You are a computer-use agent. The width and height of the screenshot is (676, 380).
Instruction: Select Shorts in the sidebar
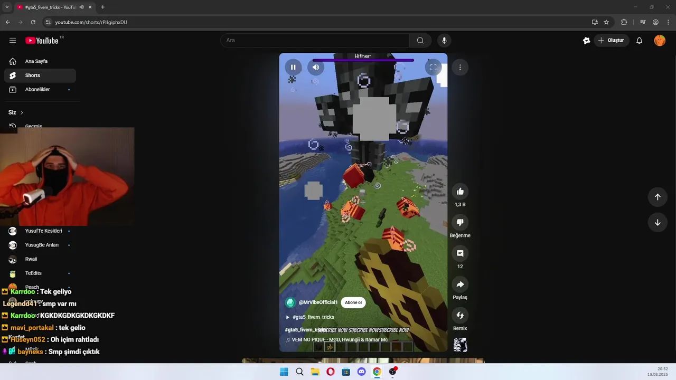coord(40,75)
